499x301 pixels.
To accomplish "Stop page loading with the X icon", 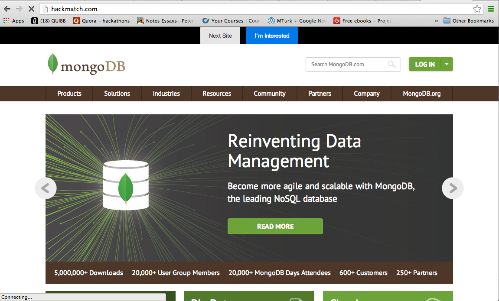I will 31,9.
